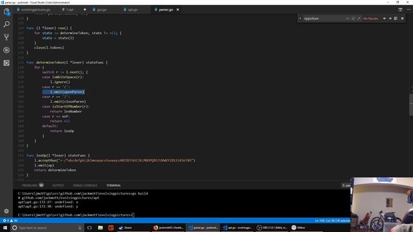Open the Source Control view
Image resolution: width=413 pixels, height=232 pixels.
point(6,37)
